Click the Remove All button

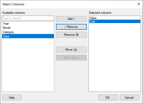(x=71, y=35)
